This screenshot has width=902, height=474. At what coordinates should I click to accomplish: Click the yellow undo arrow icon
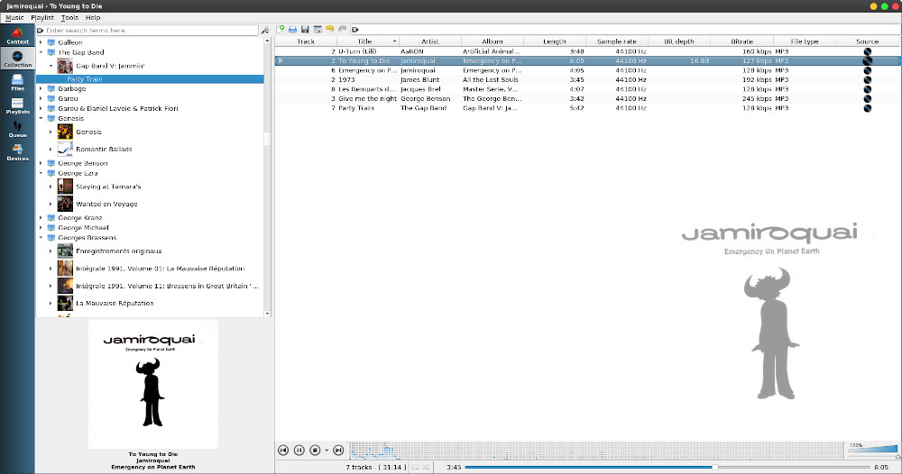(329, 29)
